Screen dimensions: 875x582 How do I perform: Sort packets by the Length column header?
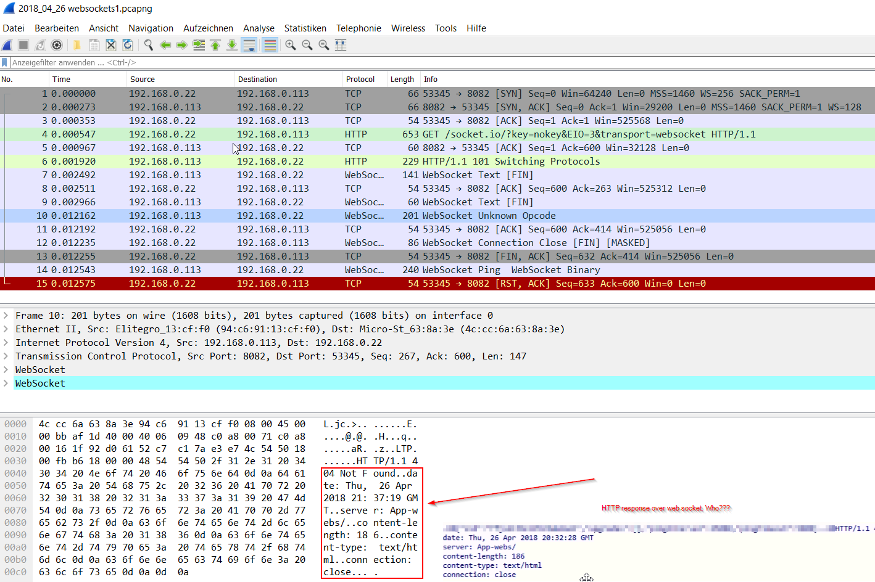coord(404,80)
